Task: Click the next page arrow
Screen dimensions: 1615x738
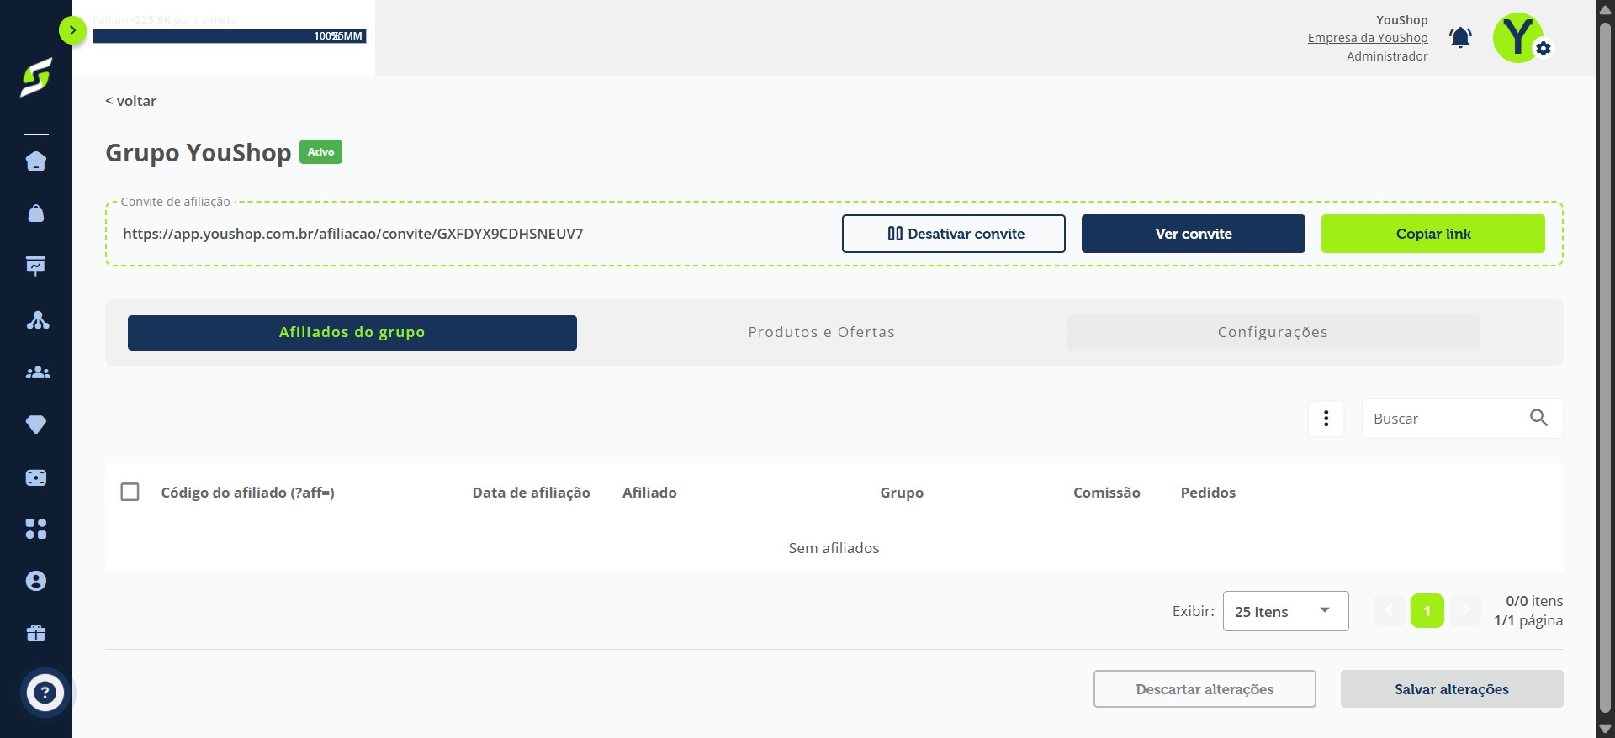Action: click(x=1465, y=611)
